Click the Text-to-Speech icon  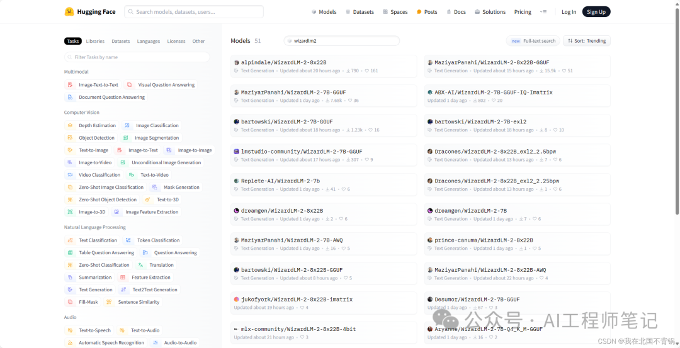[x=71, y=330]
